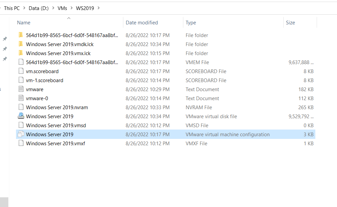Expand the chevron after WS2019 in the path
The height and width of the screenshot is (207, 337).
[99, 8]
